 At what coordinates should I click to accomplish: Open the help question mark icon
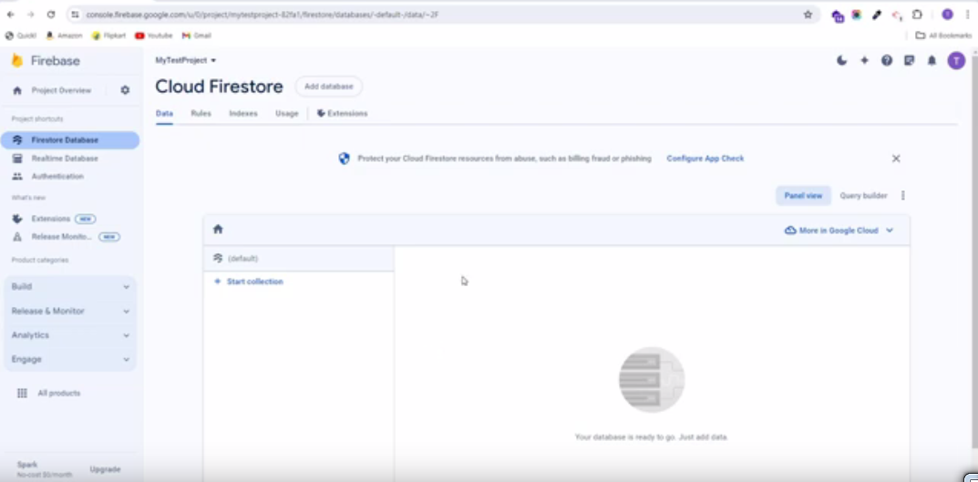[x=886, y=60]
